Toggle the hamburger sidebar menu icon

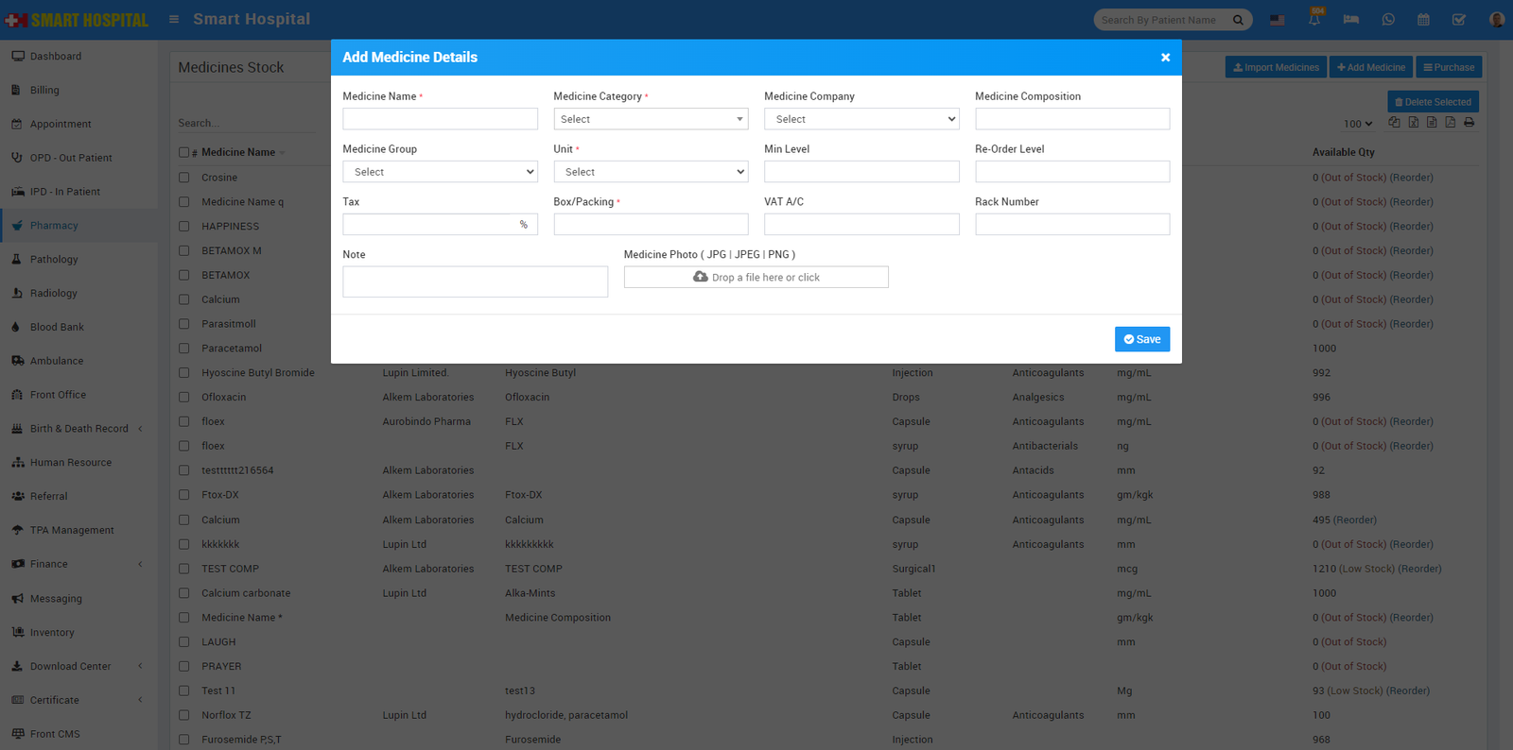point(174,19)
